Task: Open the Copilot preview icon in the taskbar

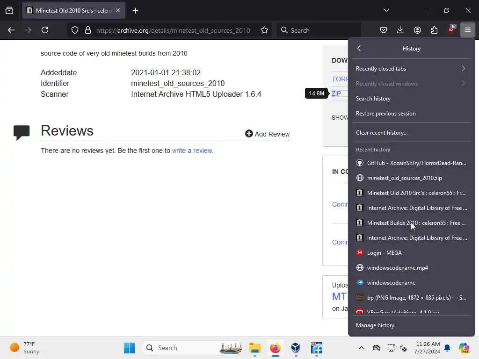Action: pos(464,348)
